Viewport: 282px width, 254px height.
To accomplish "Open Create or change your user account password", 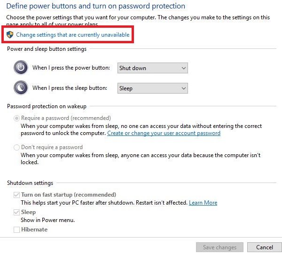I will [x=164, y=133].
